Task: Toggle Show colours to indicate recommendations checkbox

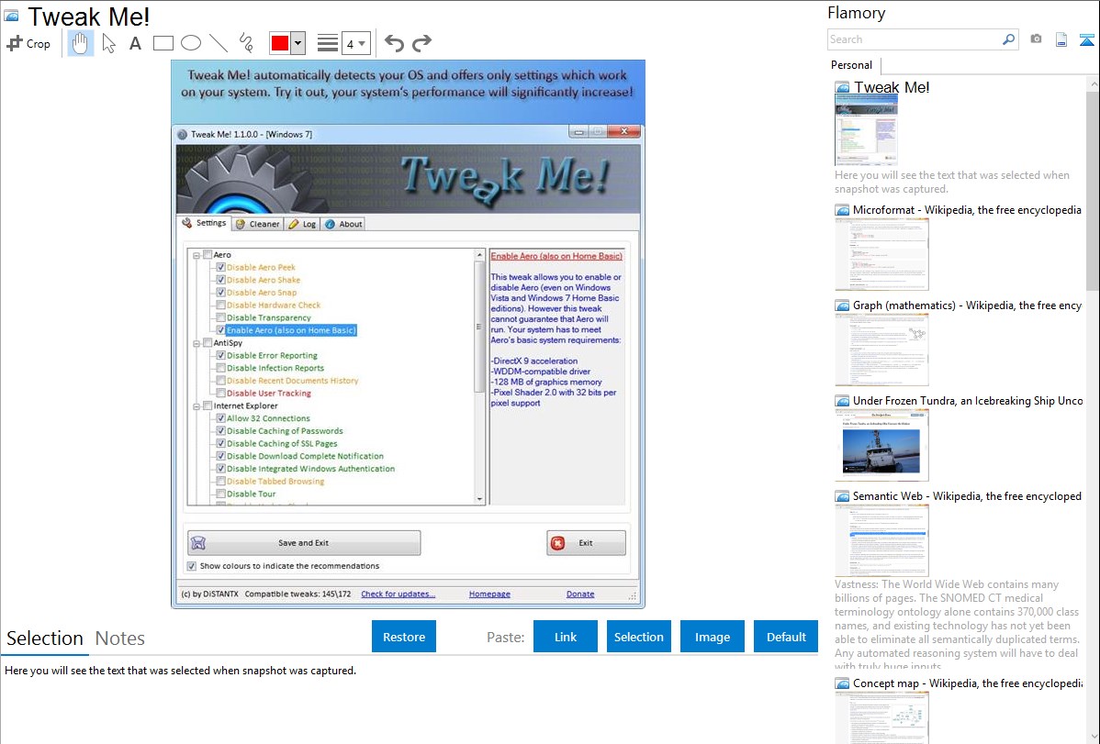Action: (192, 566)
